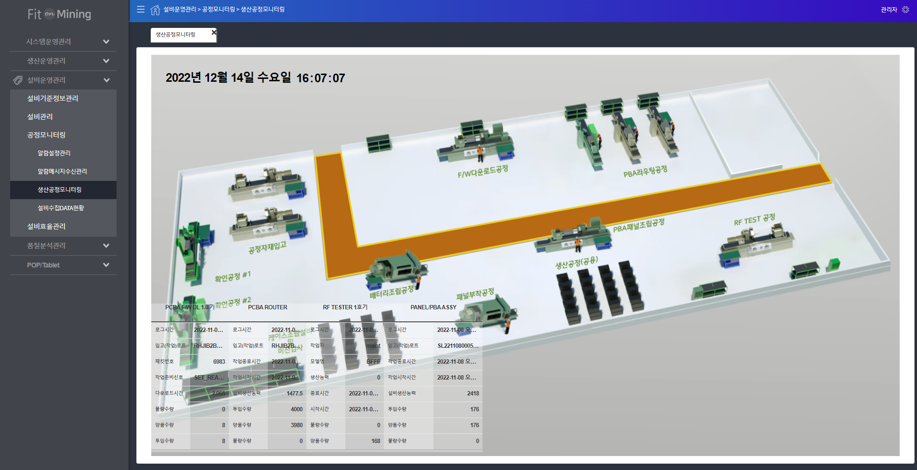Viewport: 917px width, 470px height.
Task: Open 설비효율관리 in the sidebar
Action: [46, 226]
